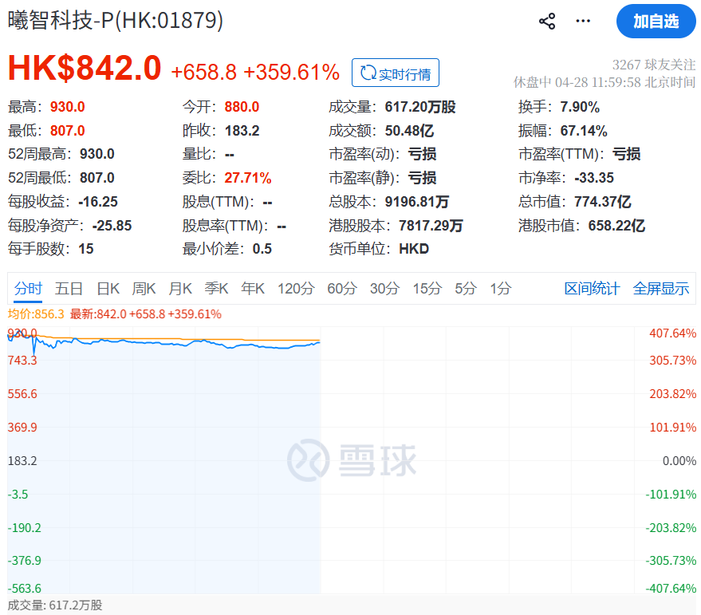
Task: Switch to the 5分 chart tab
Action: [466, 289]
